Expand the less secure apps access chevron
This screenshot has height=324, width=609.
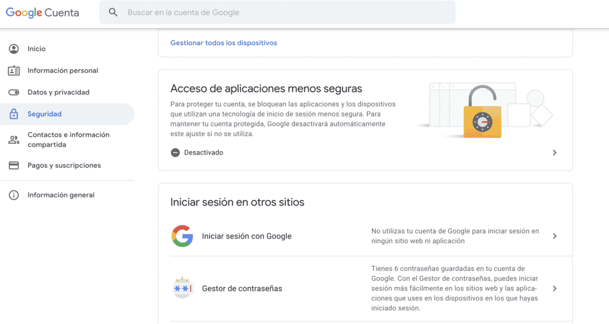pyautogui.click(x=555, y=153)
